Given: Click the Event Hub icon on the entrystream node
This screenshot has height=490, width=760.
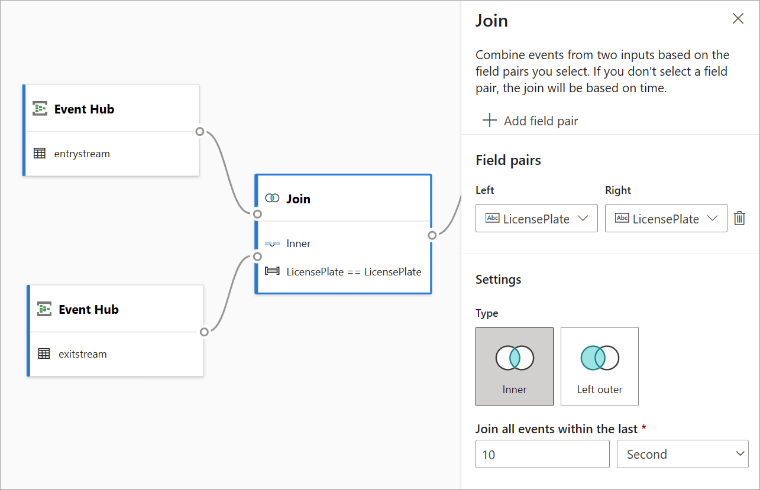Looking at the screenshot, I should pyautogui.click(x=39, y=108).
